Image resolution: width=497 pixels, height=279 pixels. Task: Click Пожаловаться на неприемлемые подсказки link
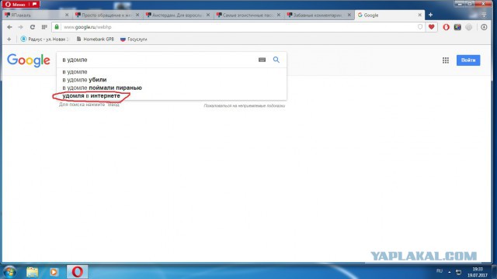pyautogui.click(x=245, y=105)
